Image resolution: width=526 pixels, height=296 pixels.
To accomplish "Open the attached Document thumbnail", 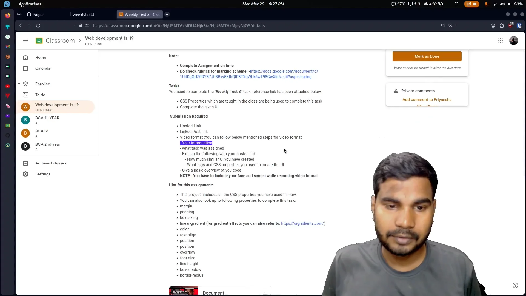I will click(184, 291).
